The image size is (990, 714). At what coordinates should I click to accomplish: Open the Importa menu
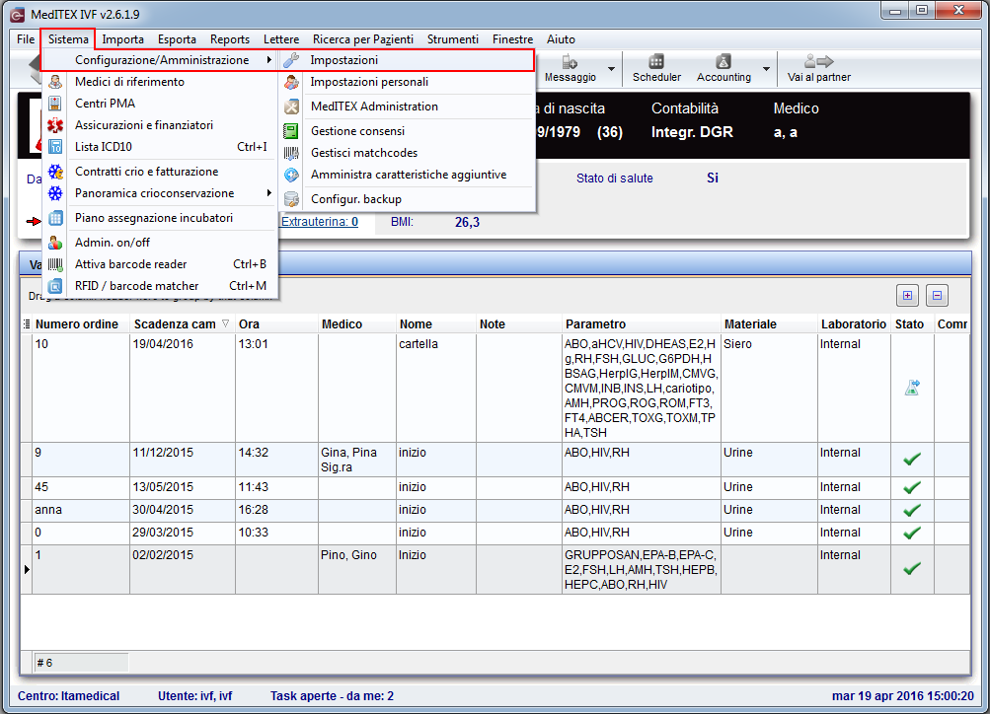122,39
